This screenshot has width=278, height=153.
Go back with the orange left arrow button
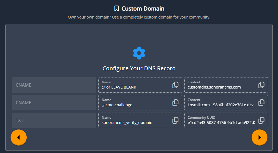(x=19, y=137)
